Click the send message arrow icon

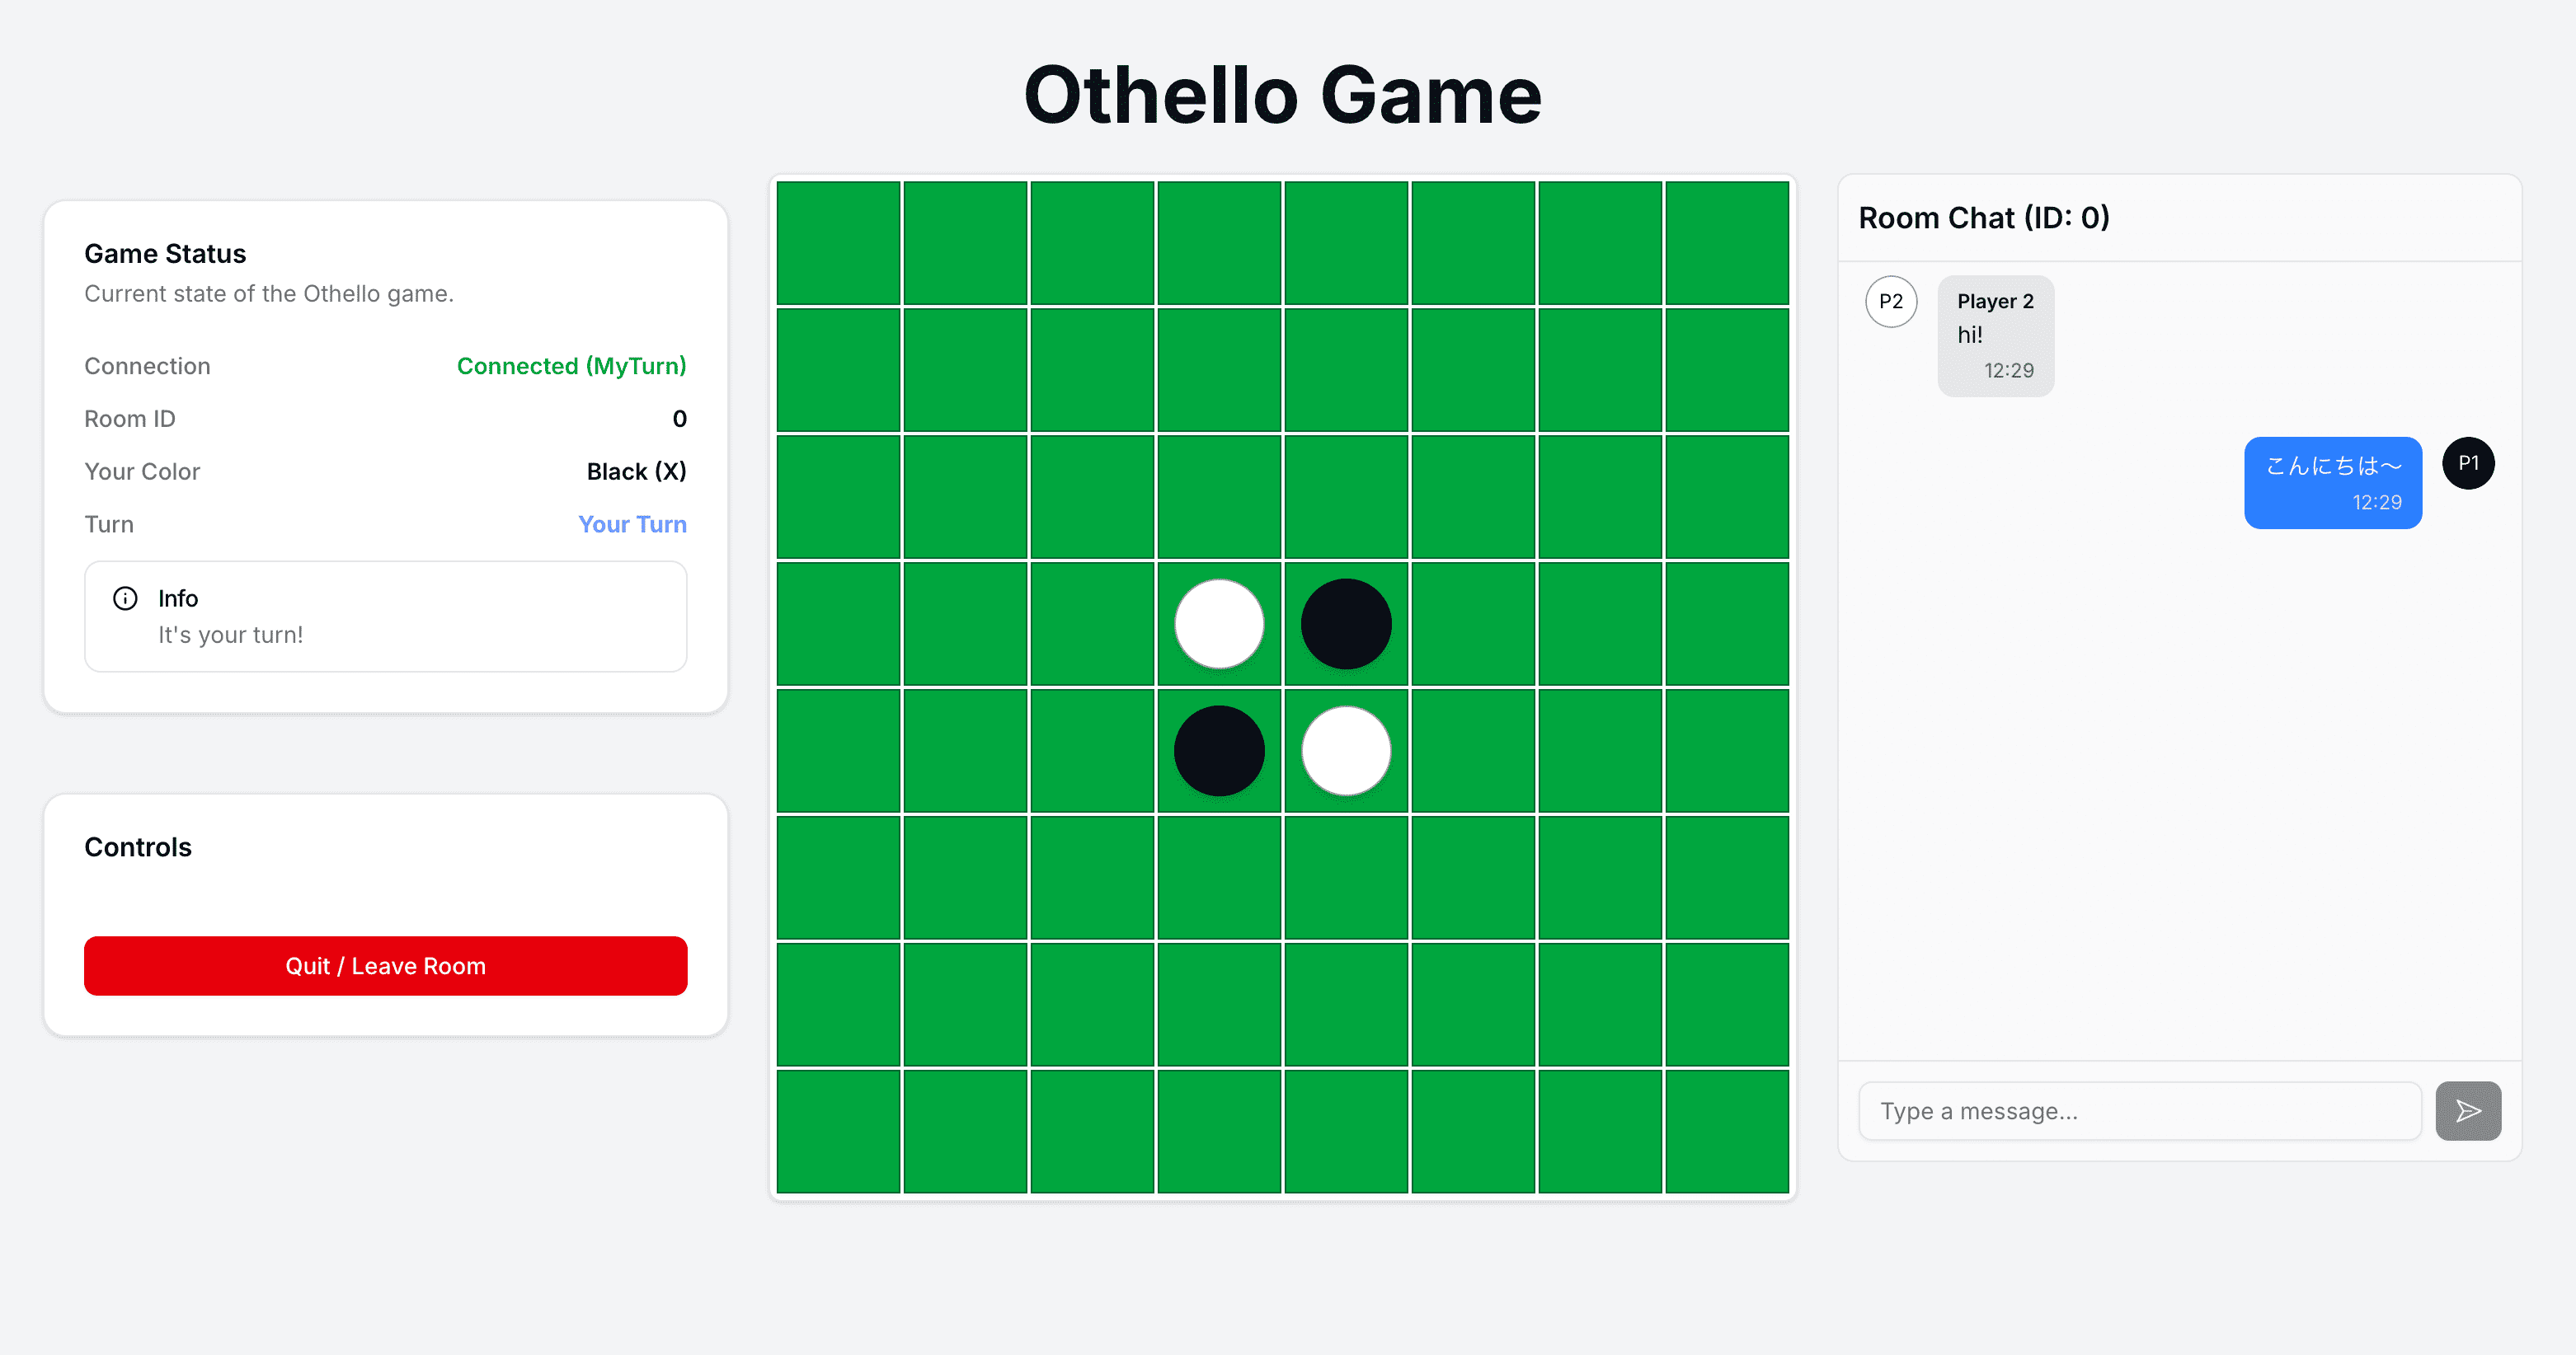2468,1110
